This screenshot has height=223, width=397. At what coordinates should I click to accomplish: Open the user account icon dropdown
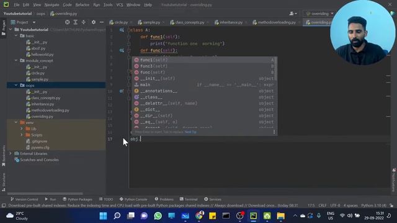pos(293,14)
